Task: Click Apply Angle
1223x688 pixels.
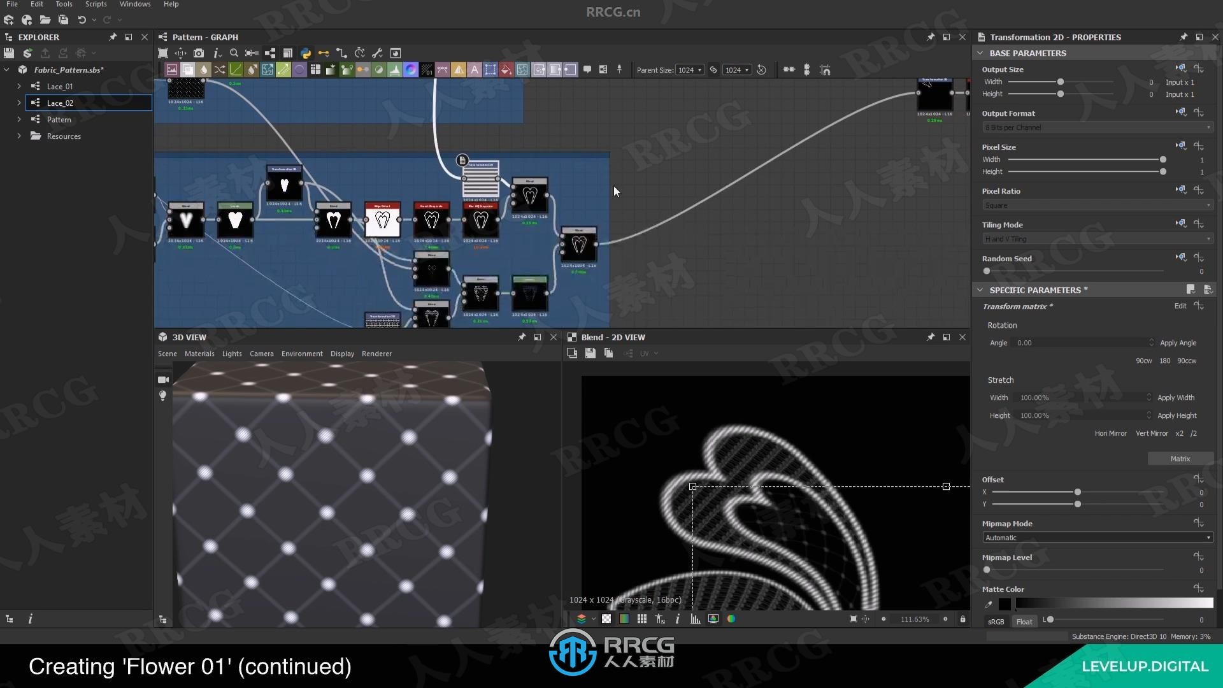Action: pyautogui.click(x=1178, y=343)
